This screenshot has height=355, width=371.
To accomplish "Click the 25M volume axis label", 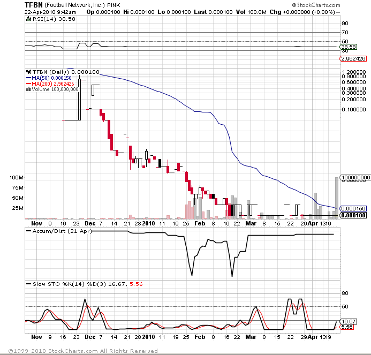I will (18, 208).
